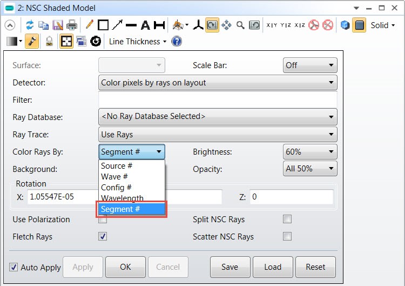Viewport: 405px width, 286px height.
Task: Open the Solid display mode dropdown
Action: (383, 25)
